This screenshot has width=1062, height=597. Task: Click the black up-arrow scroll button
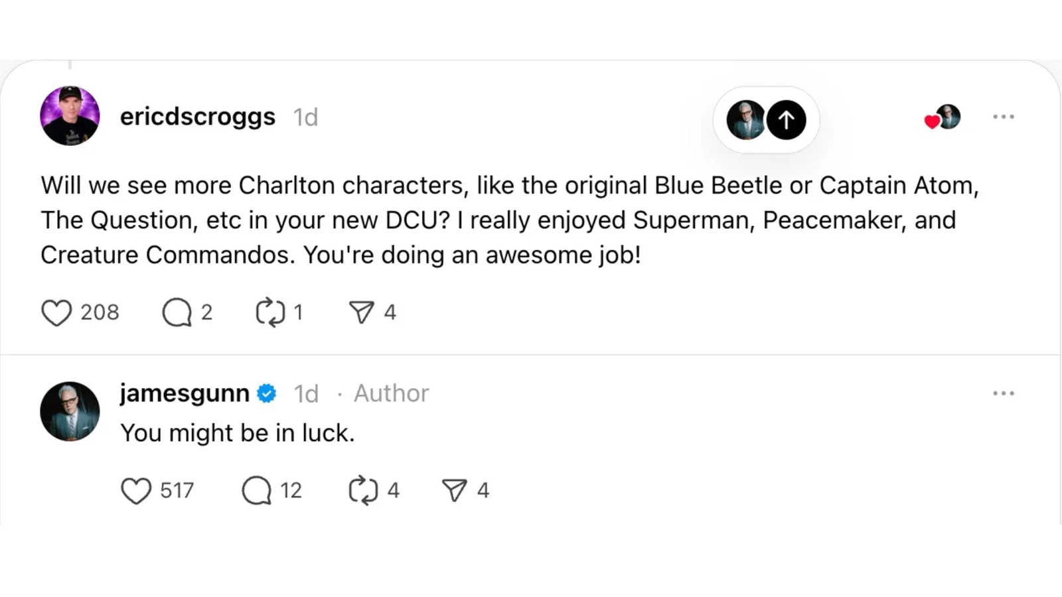[x=787, y=120]
